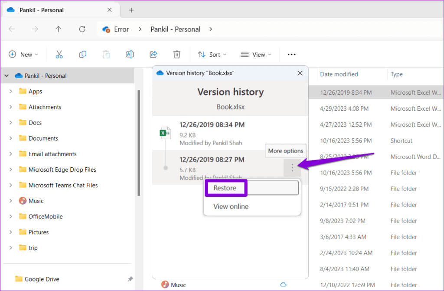This screenshot has width=444, height=291.
Task: Click the Share icon in toolbar
Action: click(x=153, y=54)
